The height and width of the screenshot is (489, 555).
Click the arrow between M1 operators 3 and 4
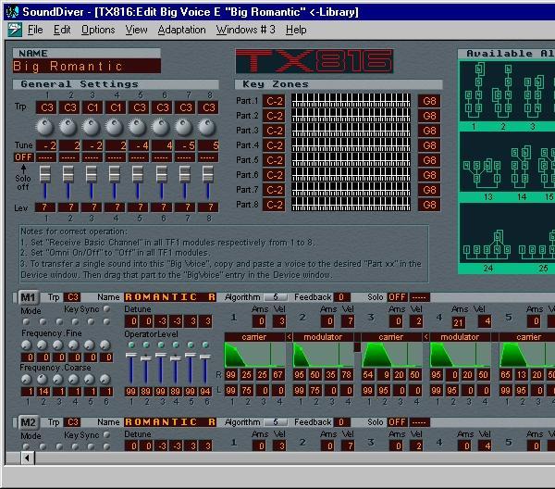click(x=426, y=337)
